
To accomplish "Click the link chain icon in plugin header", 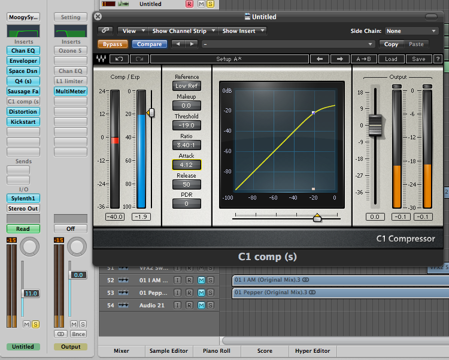I will tap(105, 30).
